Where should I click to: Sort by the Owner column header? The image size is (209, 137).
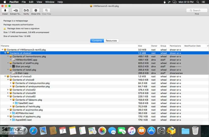pyautogui.click(x=155, y=46)
